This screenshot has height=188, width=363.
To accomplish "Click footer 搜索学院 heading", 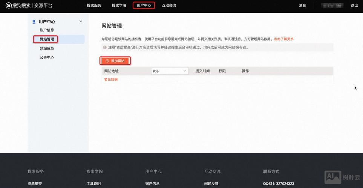I will click(95, 171).
